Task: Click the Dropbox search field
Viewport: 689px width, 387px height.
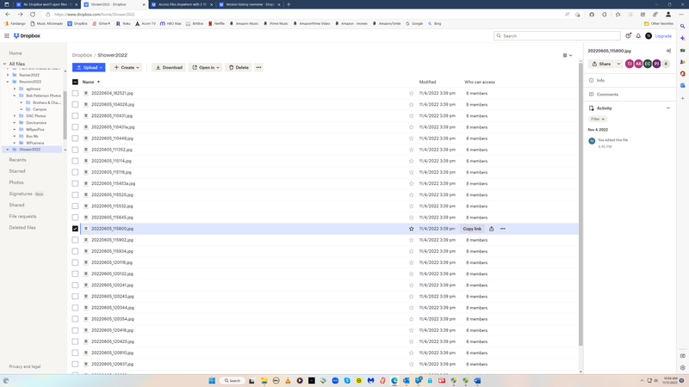Action: [556, 36]
